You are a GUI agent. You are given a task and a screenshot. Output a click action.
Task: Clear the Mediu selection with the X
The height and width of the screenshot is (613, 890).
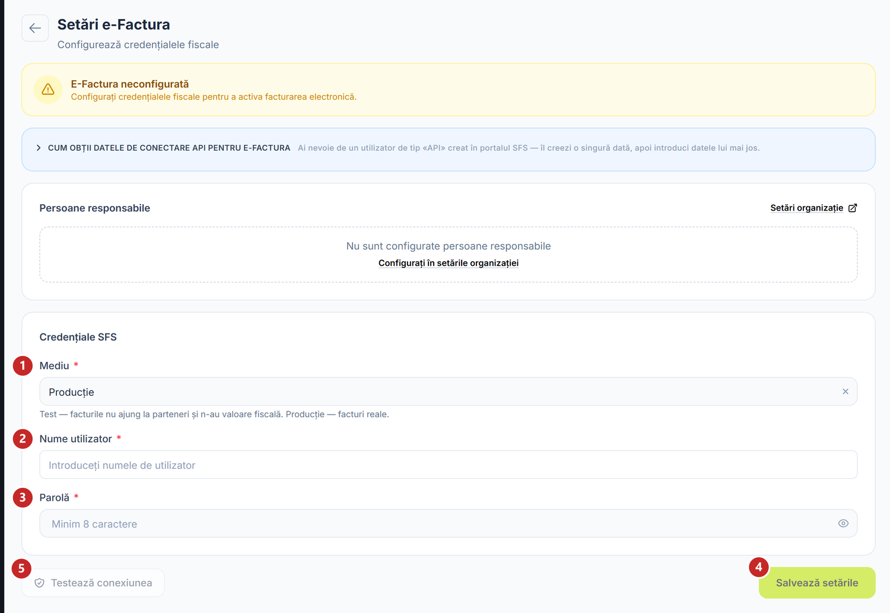846,392
